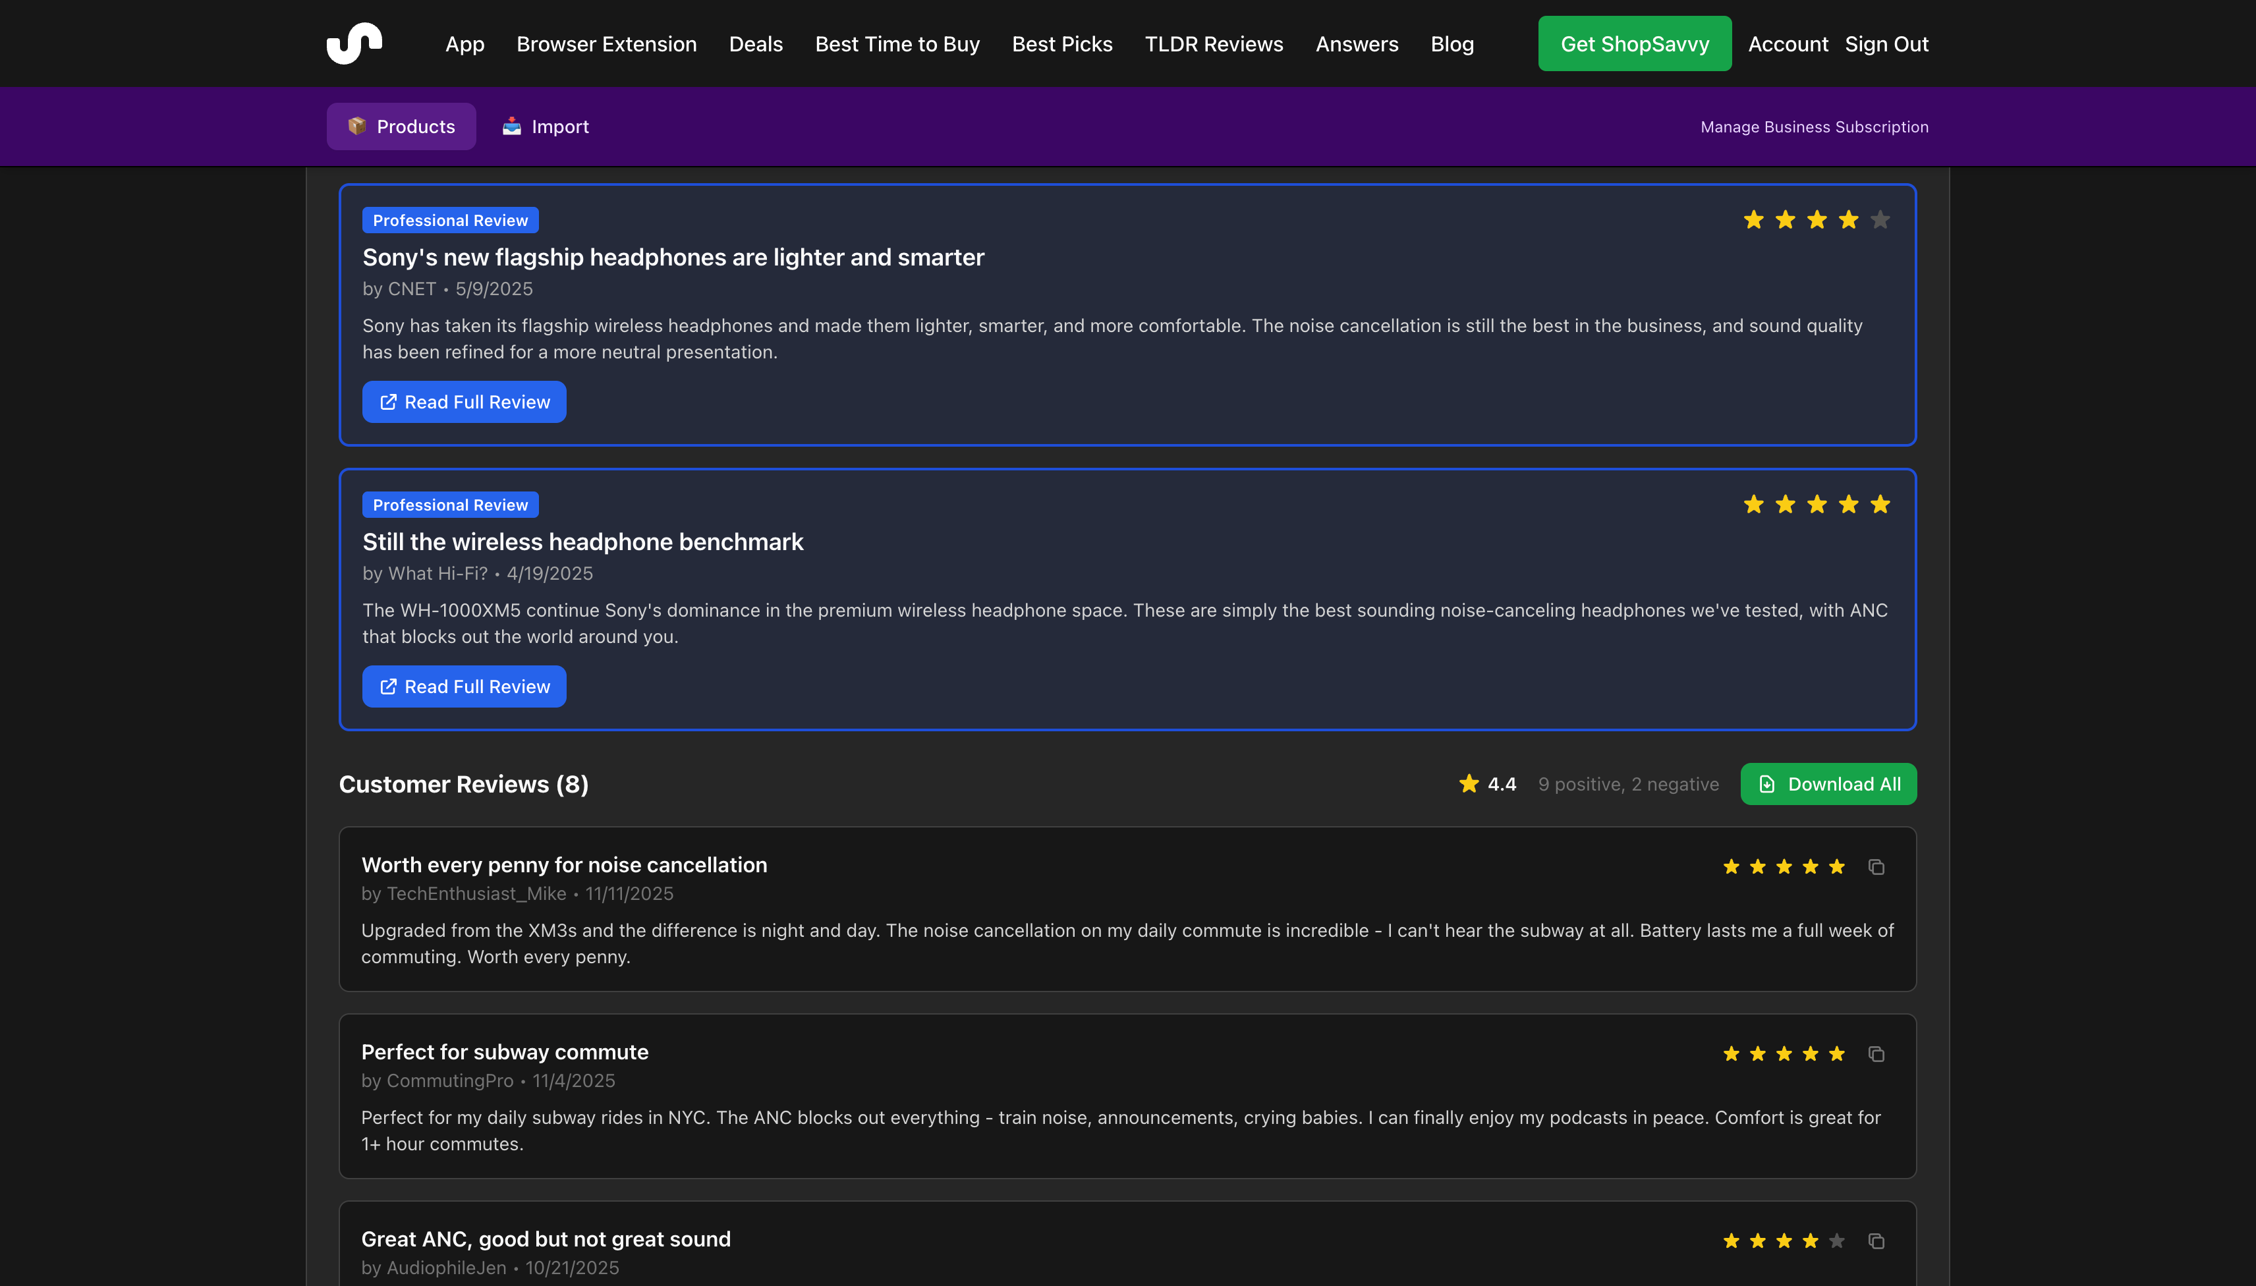
Task: Open the Account page
Action: 1788,43
